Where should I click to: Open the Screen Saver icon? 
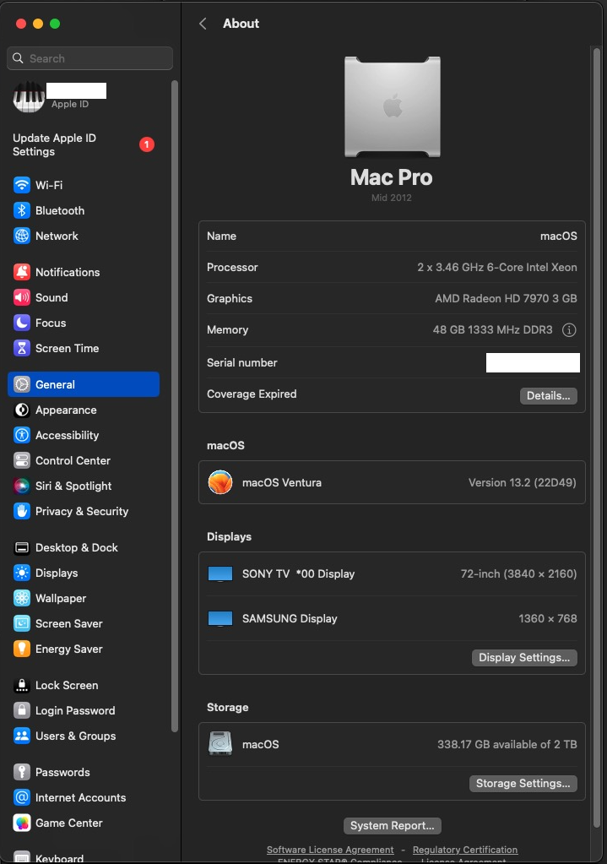click(x=21, y=624)
